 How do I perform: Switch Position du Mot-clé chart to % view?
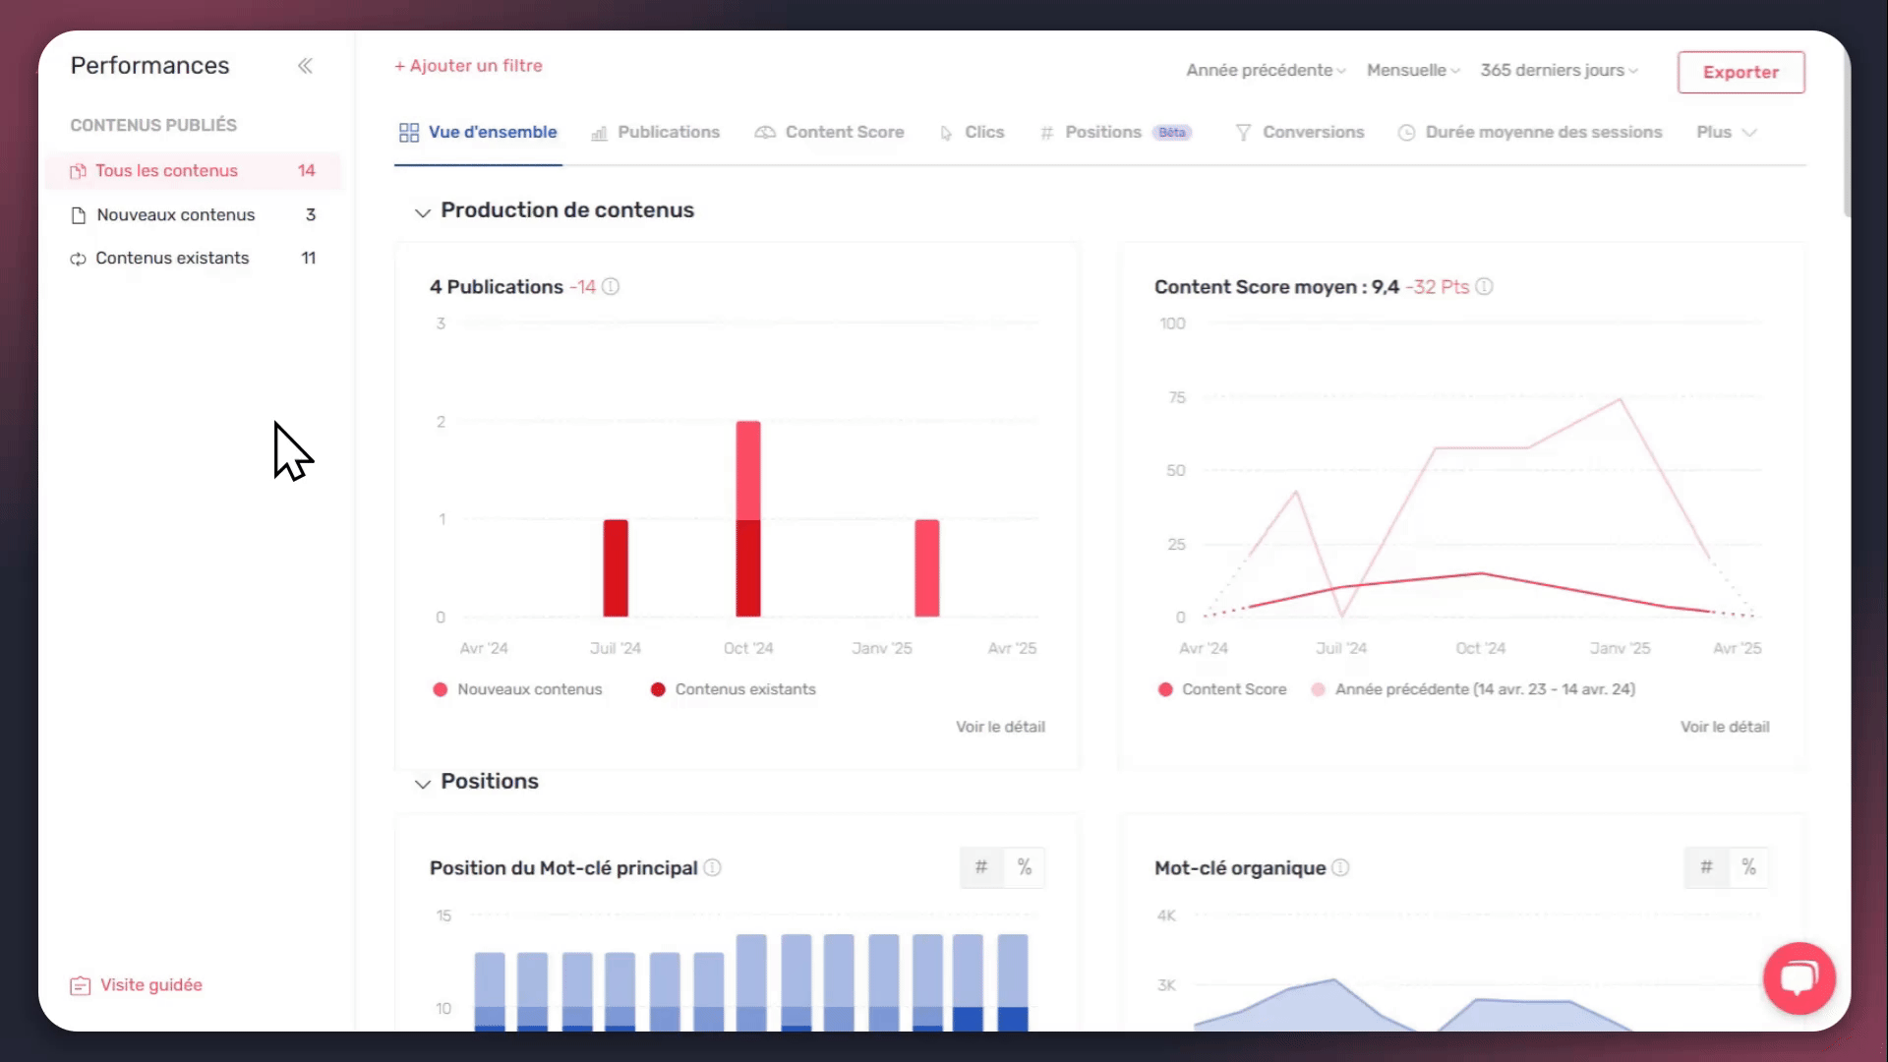[1025, 867]
